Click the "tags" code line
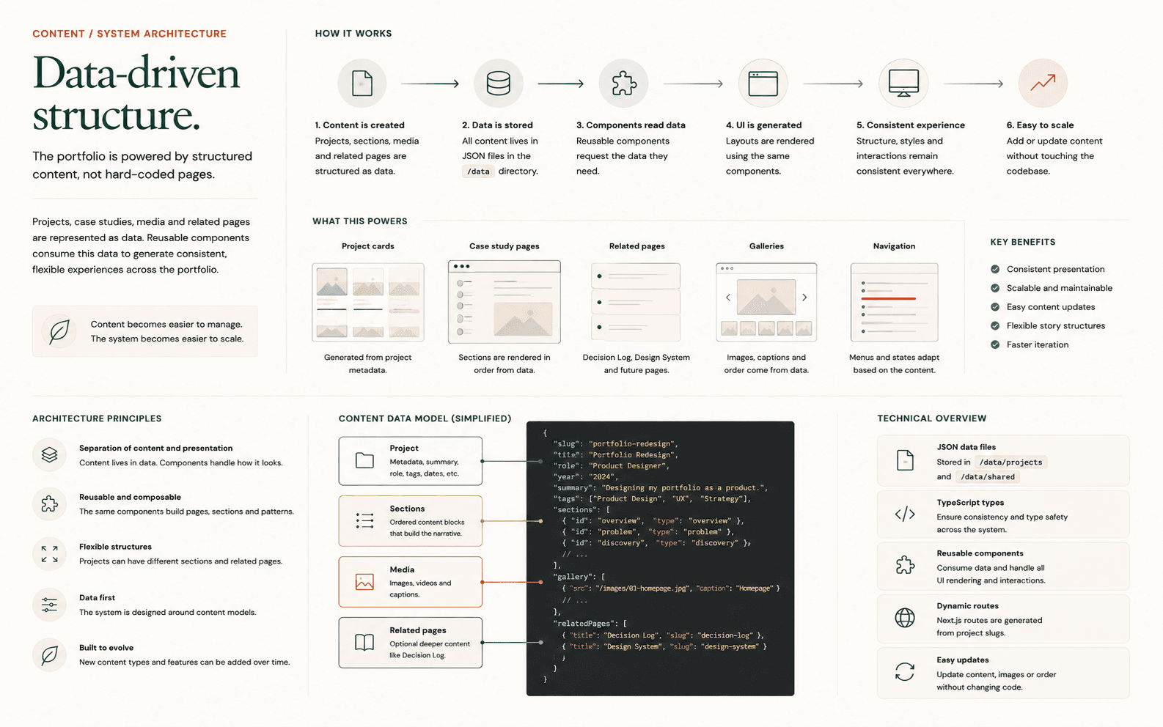Image resolution: width=1163 pixels, height=727 pixels. pyautogui.click(x=653, y=498)
